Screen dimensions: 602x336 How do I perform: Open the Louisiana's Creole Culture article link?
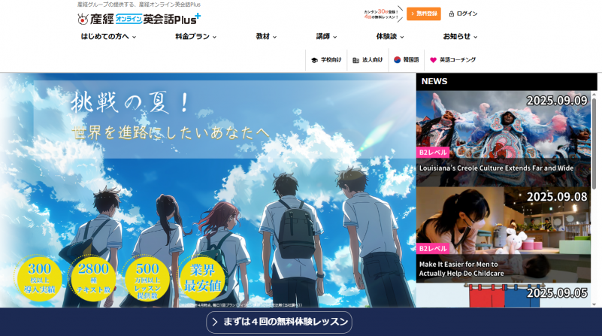(496, 168)
